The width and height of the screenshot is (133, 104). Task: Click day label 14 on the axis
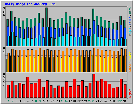tap(58, 101)
